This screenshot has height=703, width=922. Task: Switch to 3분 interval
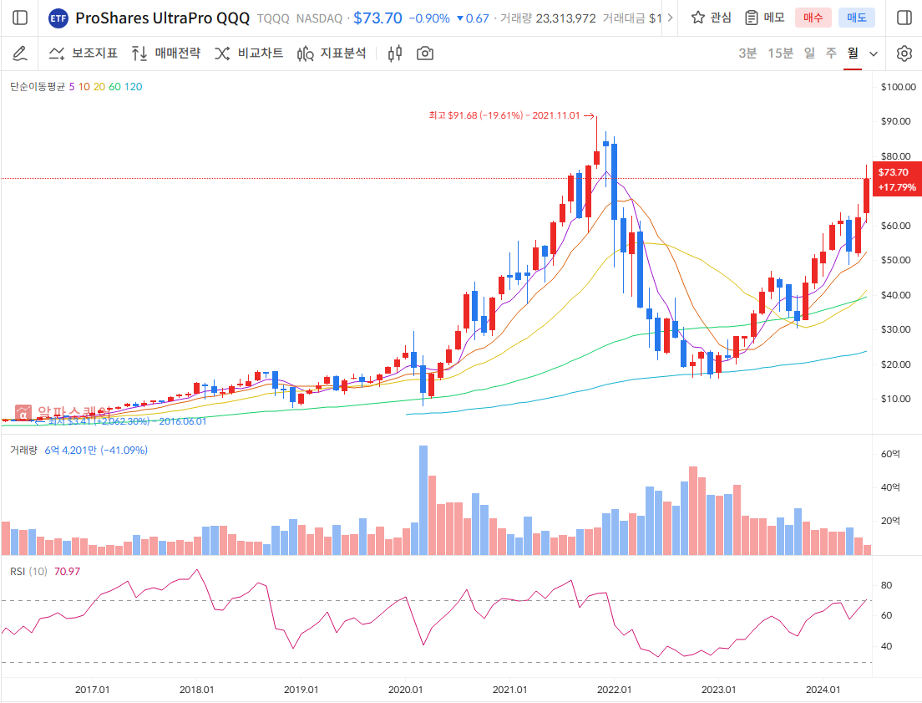click(747, 53)
